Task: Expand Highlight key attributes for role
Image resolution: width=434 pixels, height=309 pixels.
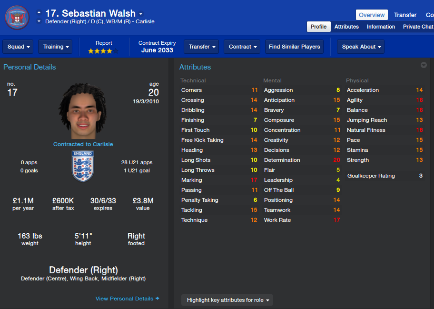Action: coord(227,300)
